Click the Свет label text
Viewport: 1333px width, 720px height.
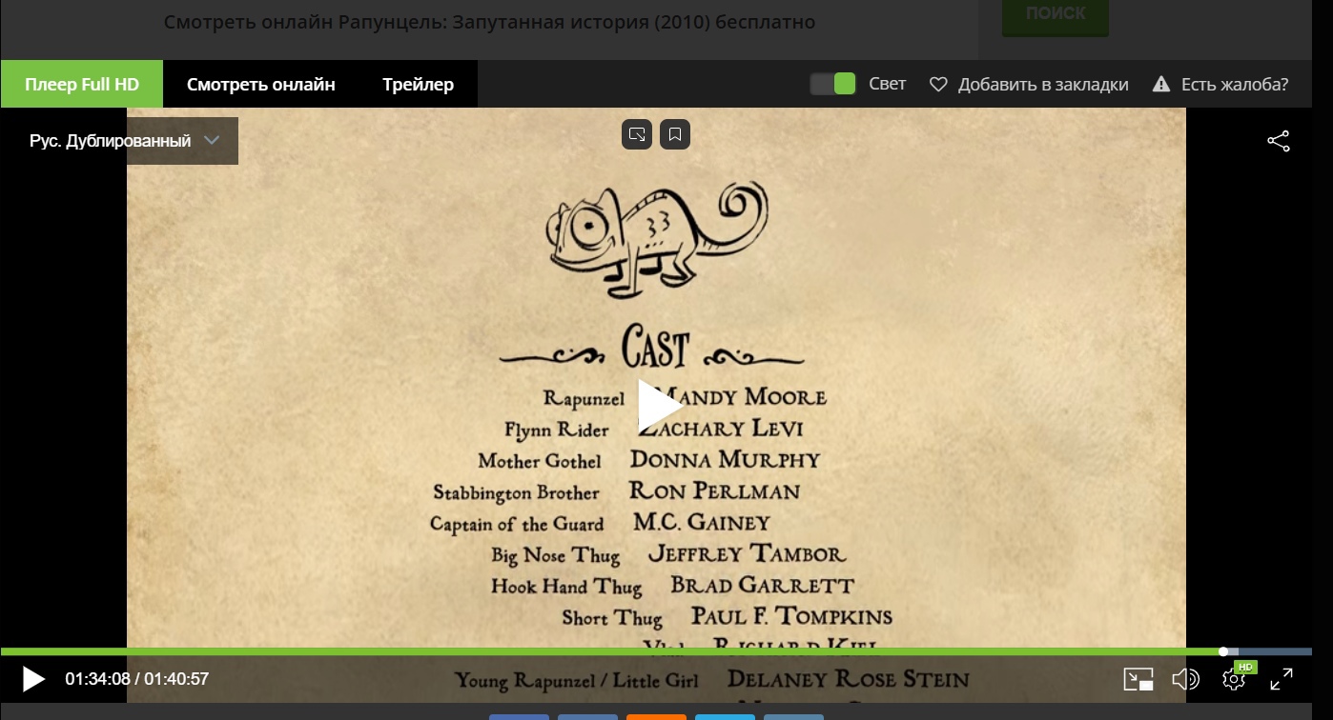click(888, 84)
